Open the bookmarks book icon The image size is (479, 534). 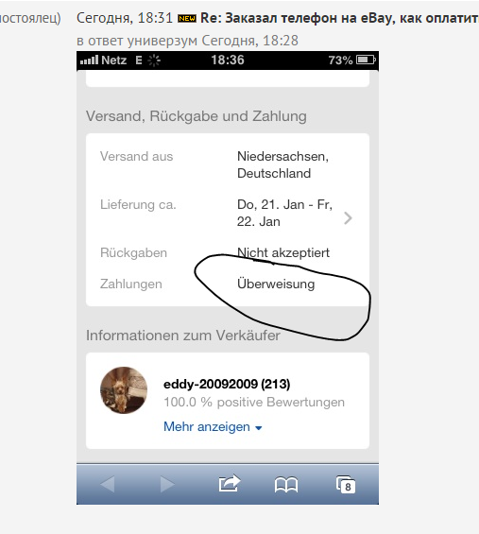[x=286, y=485]
